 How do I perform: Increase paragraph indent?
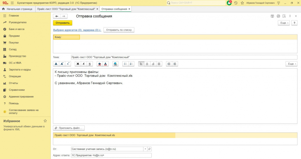[169, 64]
